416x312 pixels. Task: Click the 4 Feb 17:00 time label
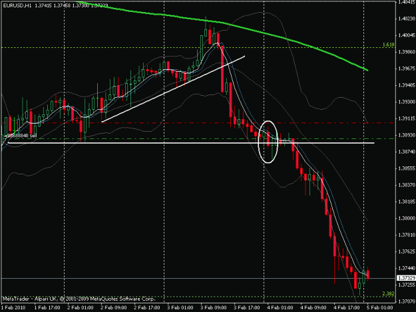pyautogui.click(x=347, y=307)
